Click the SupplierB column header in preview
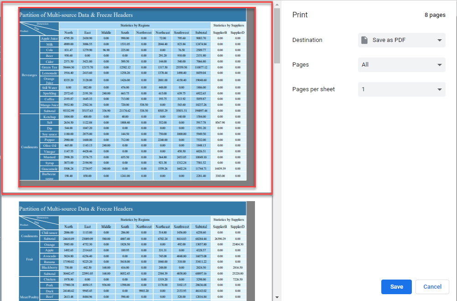 221,32
